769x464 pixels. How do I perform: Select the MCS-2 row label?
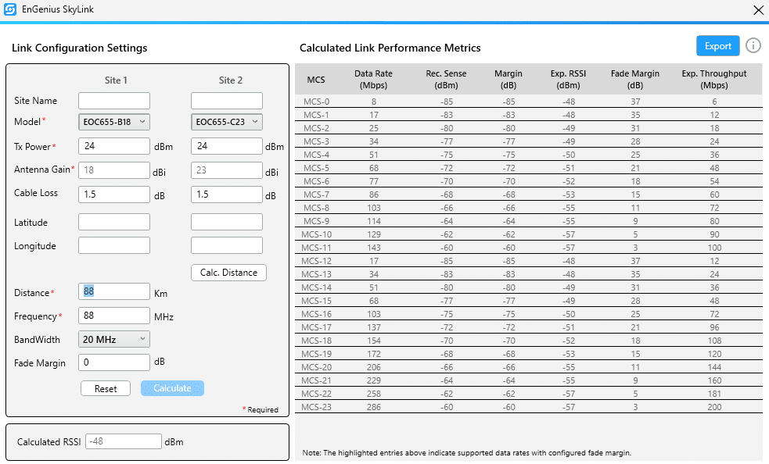pos(316,128)
